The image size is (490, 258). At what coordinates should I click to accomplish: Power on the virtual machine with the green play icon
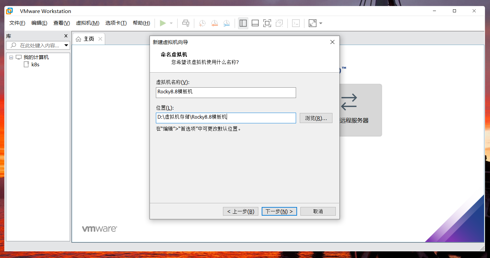point(163,23)
